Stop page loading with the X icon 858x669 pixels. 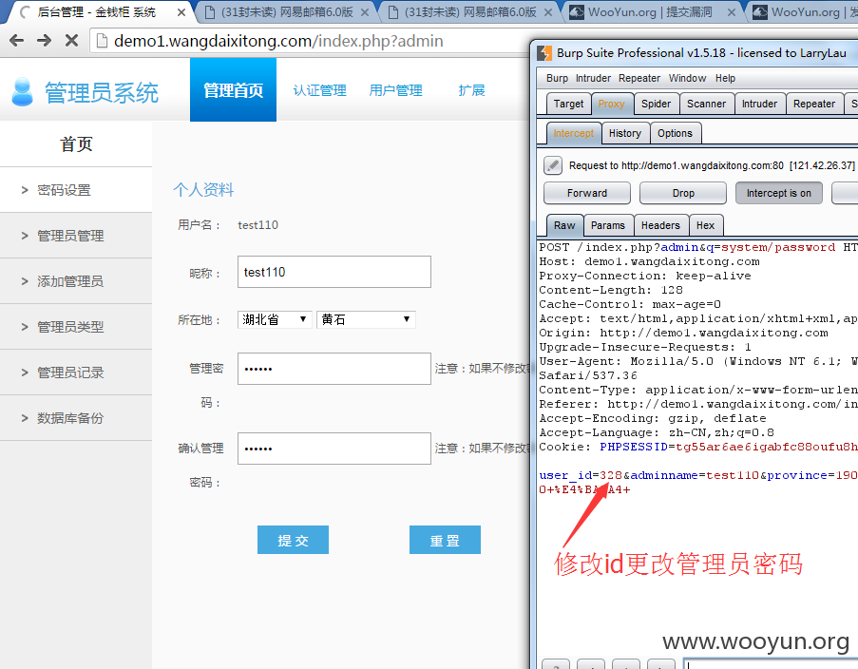click(71, 41)
